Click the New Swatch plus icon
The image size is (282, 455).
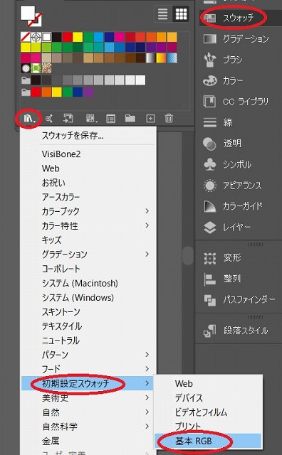[x=150, y=119]
